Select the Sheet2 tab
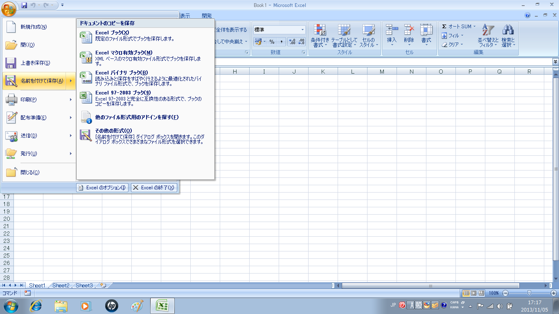This screenshot has height=314, width=559. (x=61, y=285)
